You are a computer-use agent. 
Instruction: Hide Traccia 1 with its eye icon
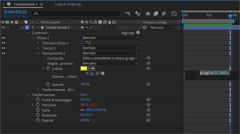pyautogui.click(x=3, y=48)
